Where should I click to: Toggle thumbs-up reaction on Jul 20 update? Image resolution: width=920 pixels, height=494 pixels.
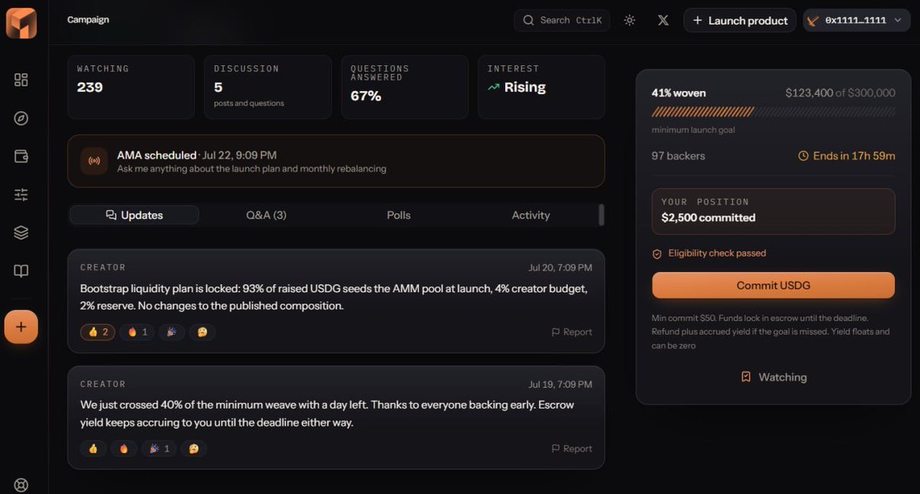tap(98, 332)
